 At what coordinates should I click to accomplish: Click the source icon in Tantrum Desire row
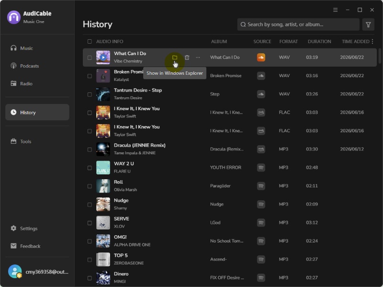pos(261,94)
